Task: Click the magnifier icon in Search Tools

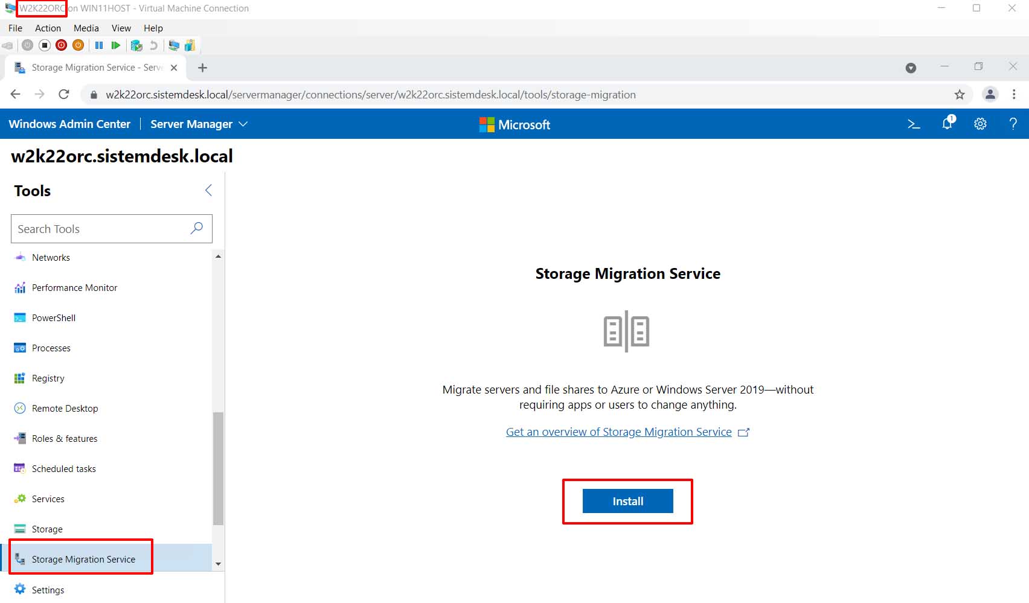Action: click(x=197, y=228)
